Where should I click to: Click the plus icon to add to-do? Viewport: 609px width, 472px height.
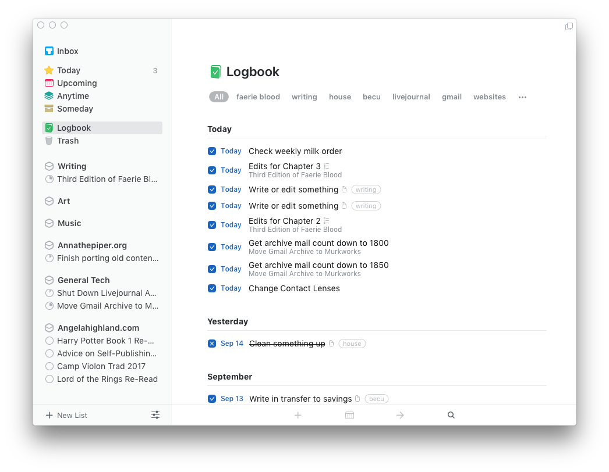tap(298, 415)
